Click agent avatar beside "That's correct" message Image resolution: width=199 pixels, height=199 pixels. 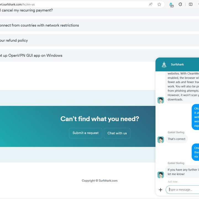tap(161, 140)
